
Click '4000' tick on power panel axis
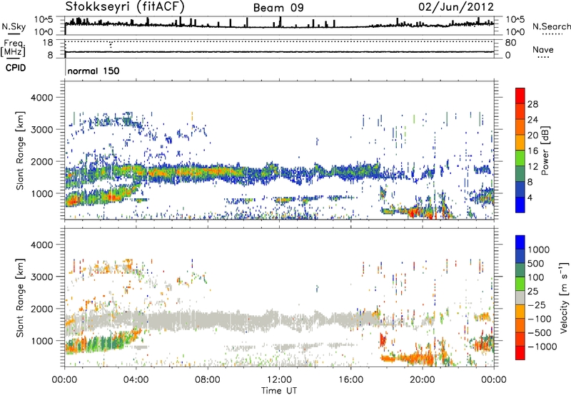[x=42, y=98]
